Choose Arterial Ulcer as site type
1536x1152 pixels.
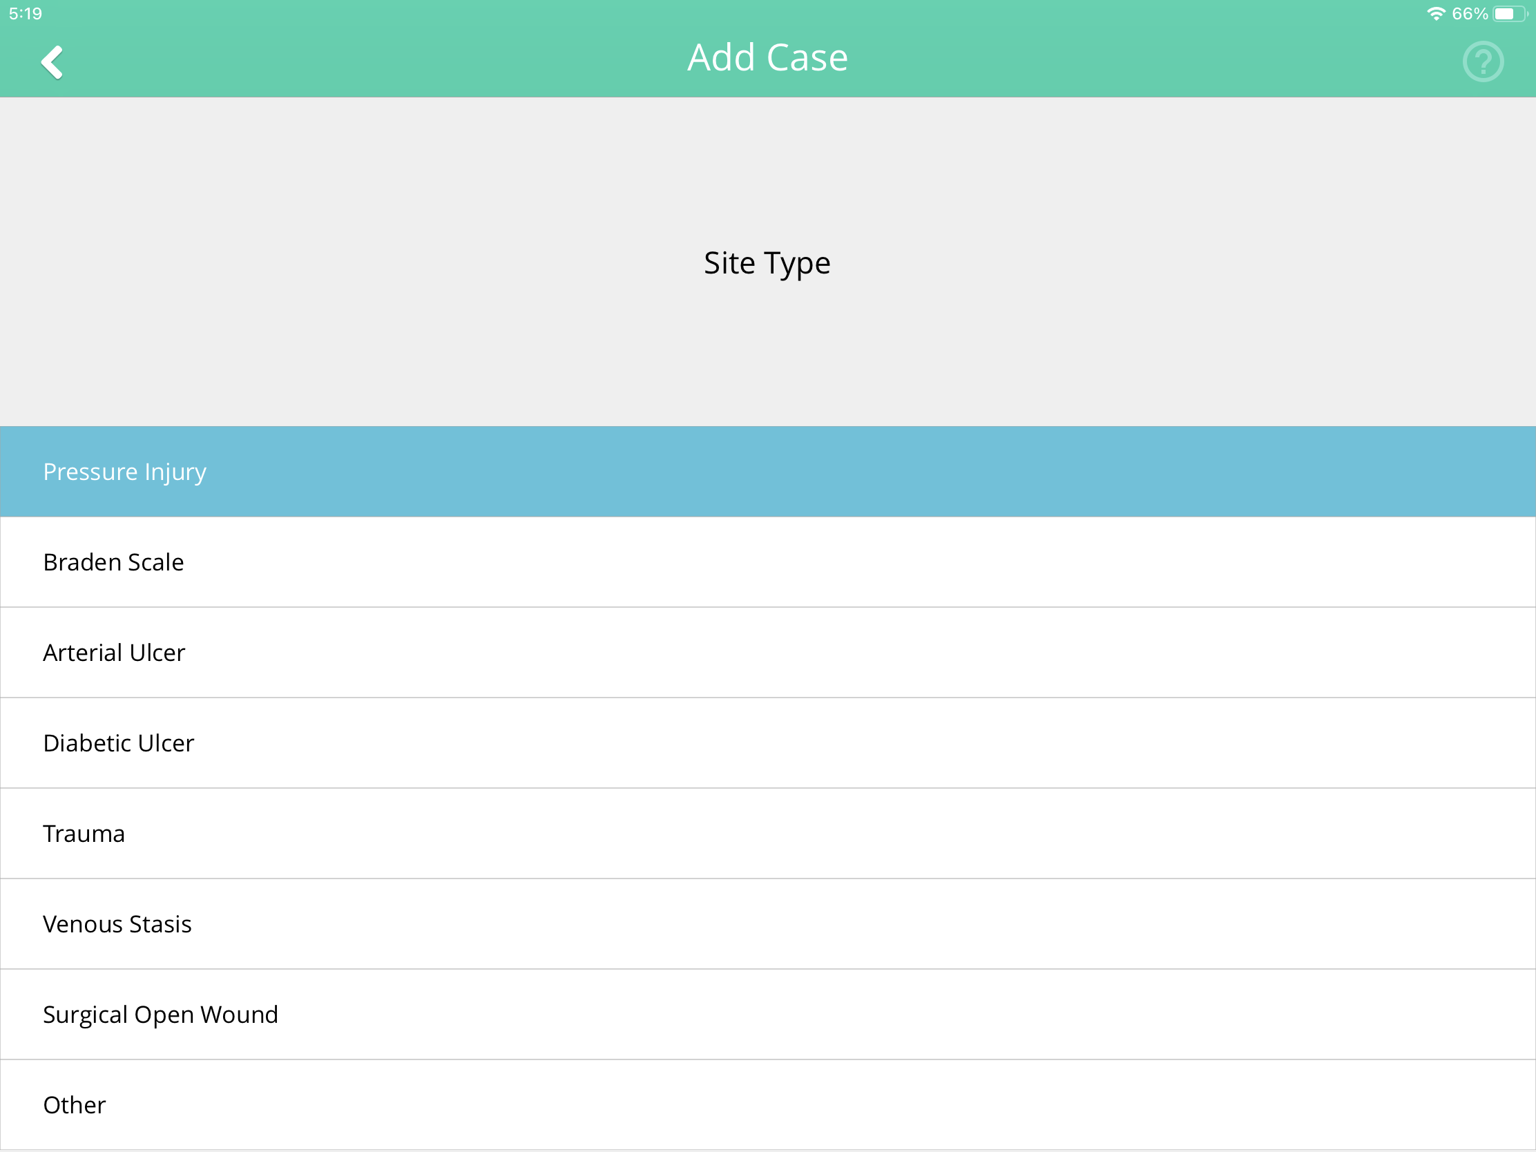tap(768, 653)
